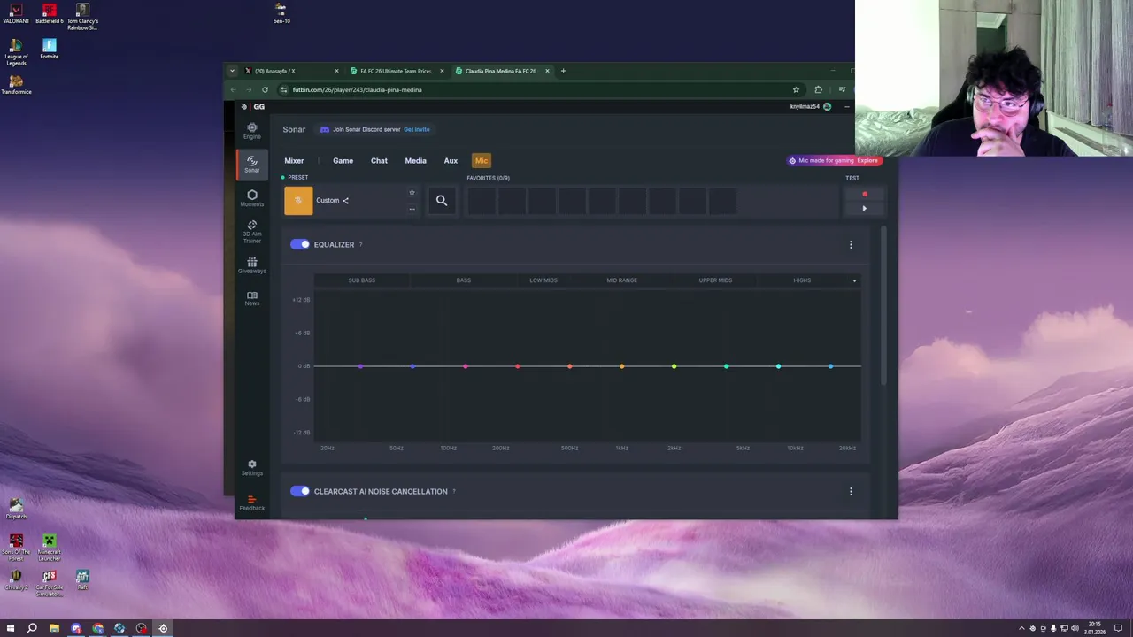Show Equalizer help question mark
Viewport: 1133px width, 637px height.
pyautogui.click(x=360, y=244)
